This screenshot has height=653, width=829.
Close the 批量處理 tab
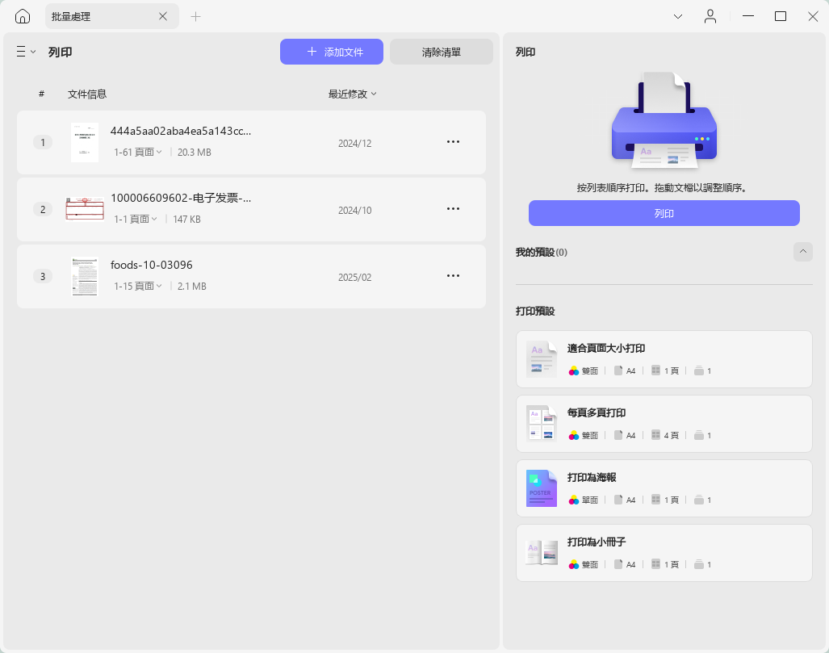click(163, 16)
